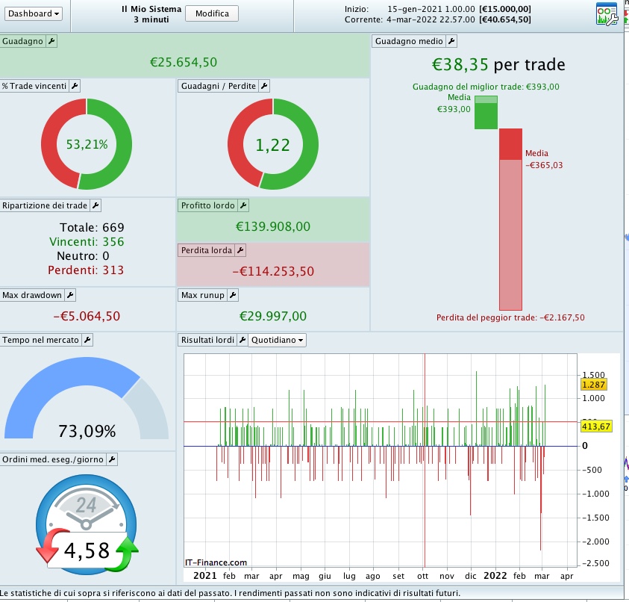Click the Tempo nel mercato wrench
The image size is (629, 602).
click(x=87, y=340)
